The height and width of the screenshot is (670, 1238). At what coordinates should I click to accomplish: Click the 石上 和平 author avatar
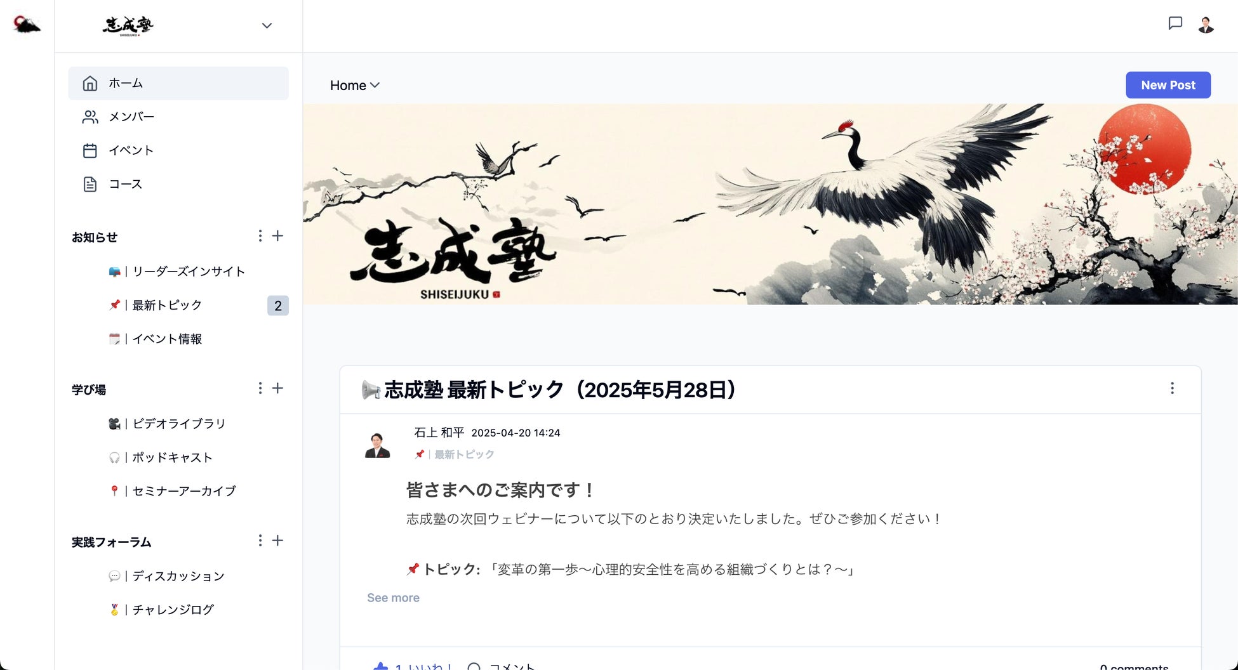(x=377, y=445)
